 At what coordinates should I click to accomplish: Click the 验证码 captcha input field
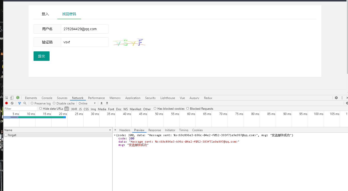pyautogui.click(x=85, y=42)
